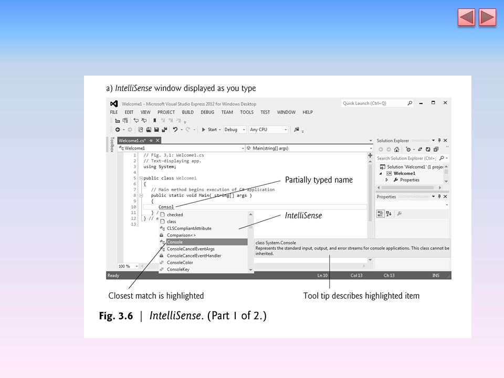Screen dimensions: 504x378
Task: Open the VIEW menu
Action: (x=145, y=112)
